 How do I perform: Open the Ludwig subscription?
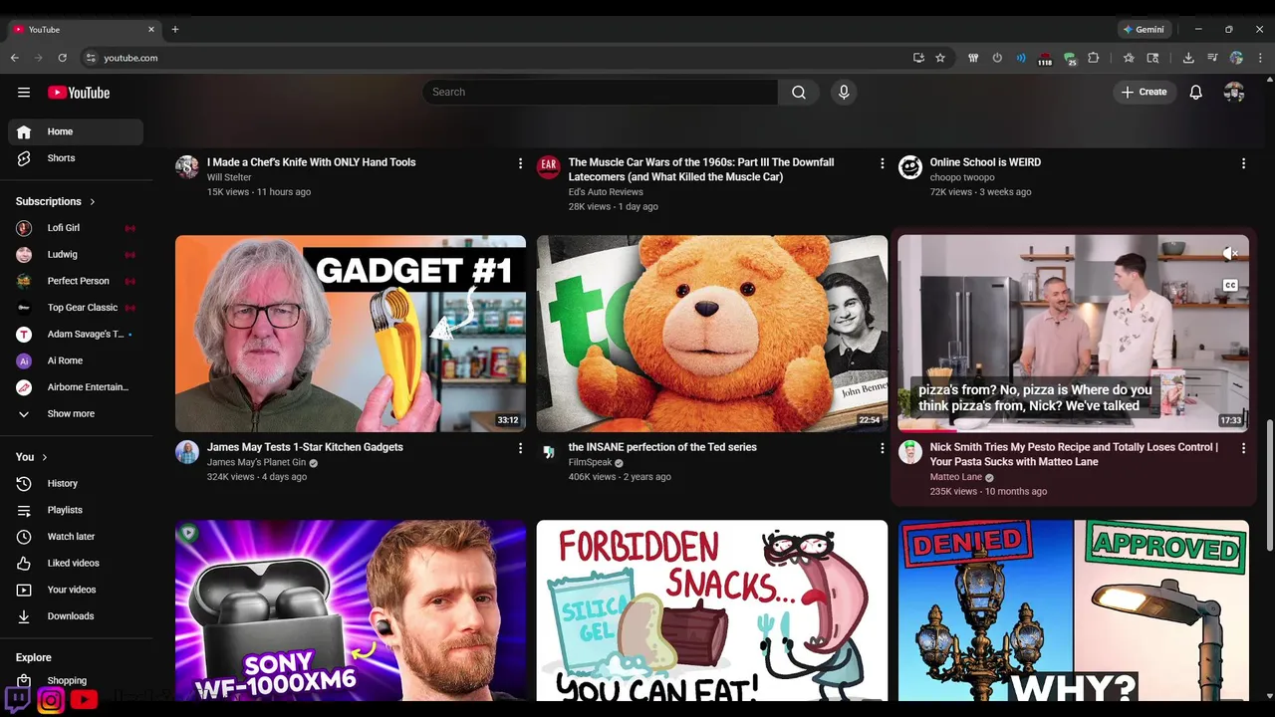pos(76,254)
